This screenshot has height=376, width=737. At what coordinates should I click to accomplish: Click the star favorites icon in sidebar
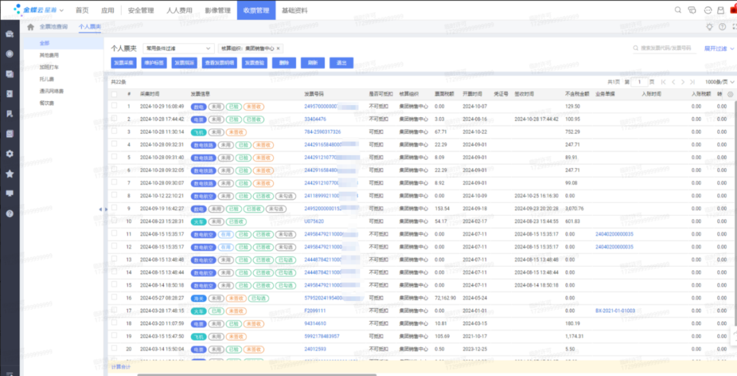pyautogui.click(x=10, y=174)
